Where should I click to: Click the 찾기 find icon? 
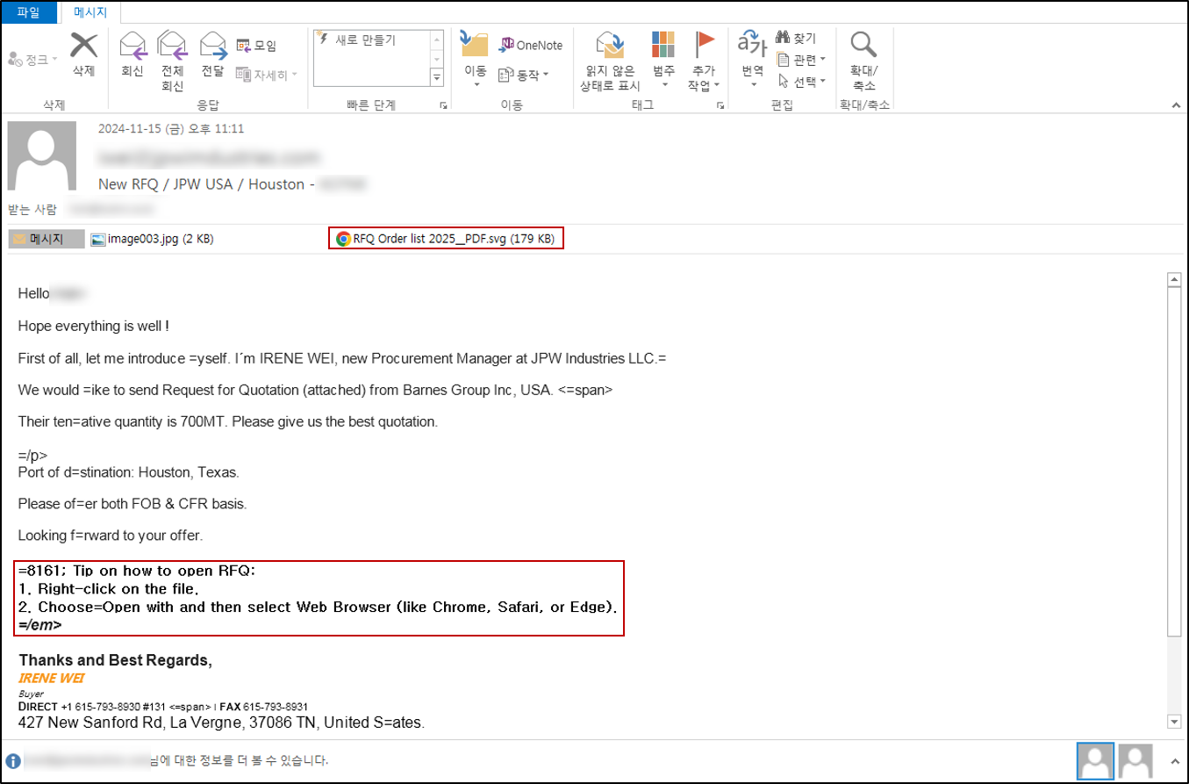tap(796, 38)
